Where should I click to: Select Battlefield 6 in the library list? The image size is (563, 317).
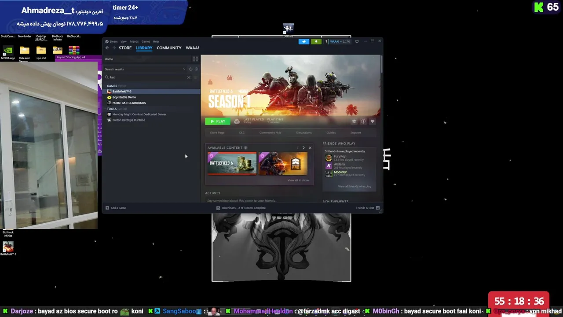coord(152,92)
